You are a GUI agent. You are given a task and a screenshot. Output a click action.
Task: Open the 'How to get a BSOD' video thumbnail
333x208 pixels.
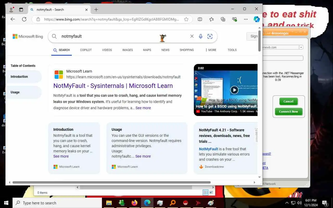tap(226, 90)
